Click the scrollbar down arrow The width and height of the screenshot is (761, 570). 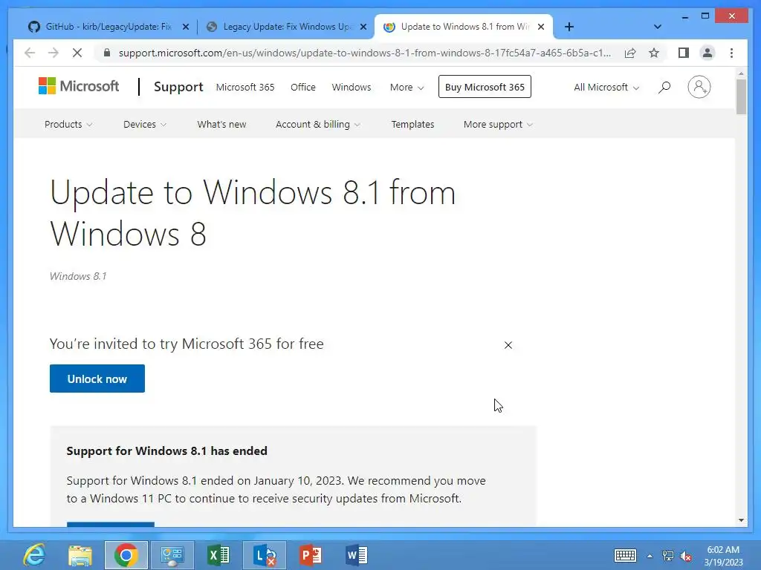point(741,520)
